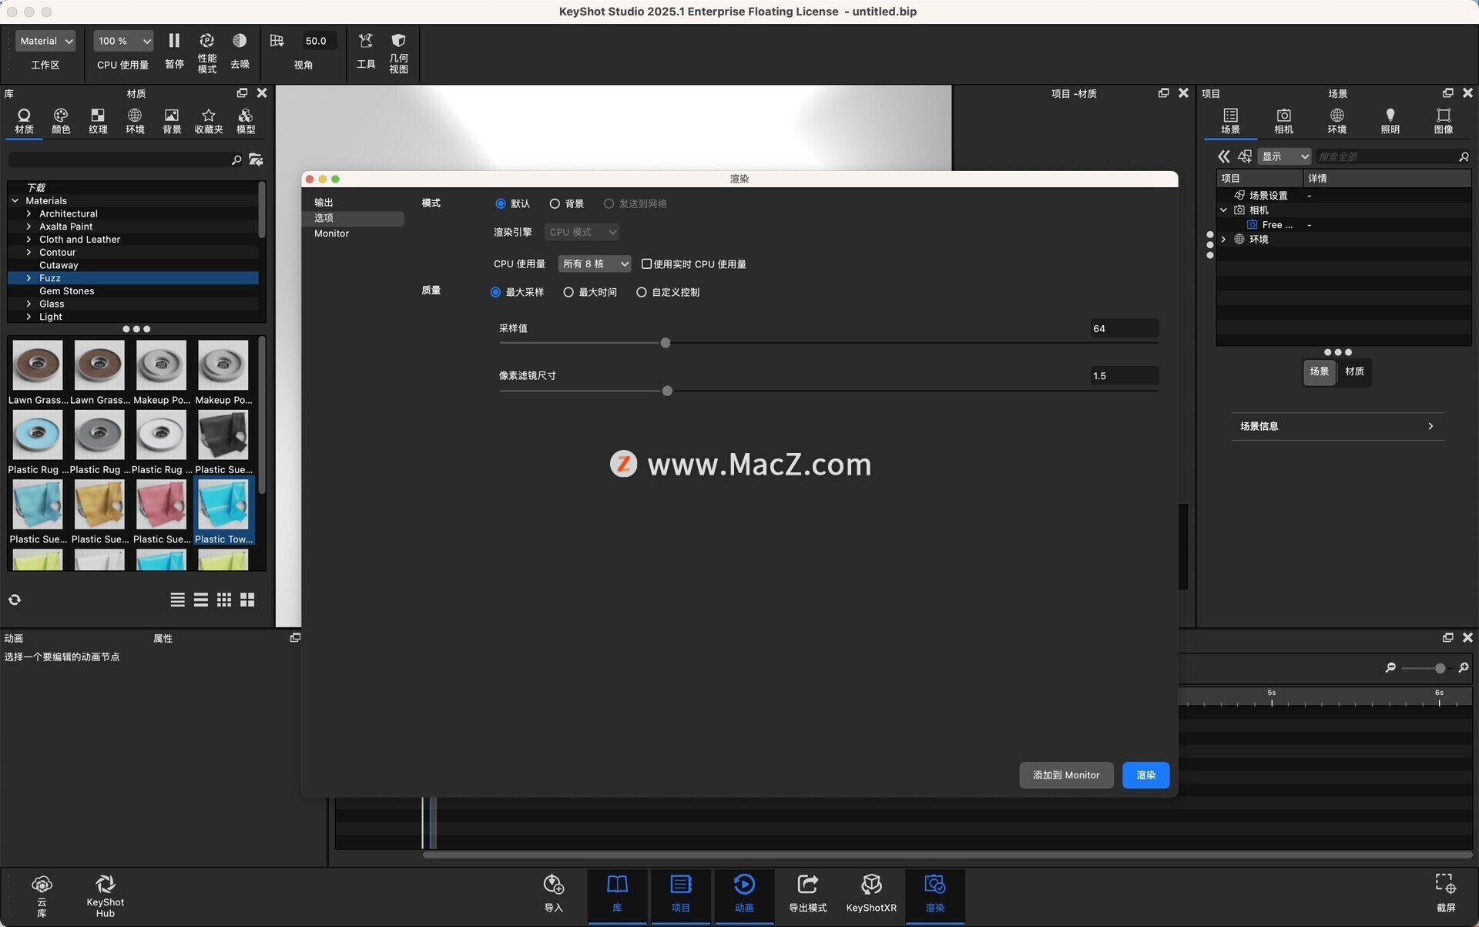Open the Material workspace dropdown
This screenshot has width=1479, height=927.
point(45,41)
